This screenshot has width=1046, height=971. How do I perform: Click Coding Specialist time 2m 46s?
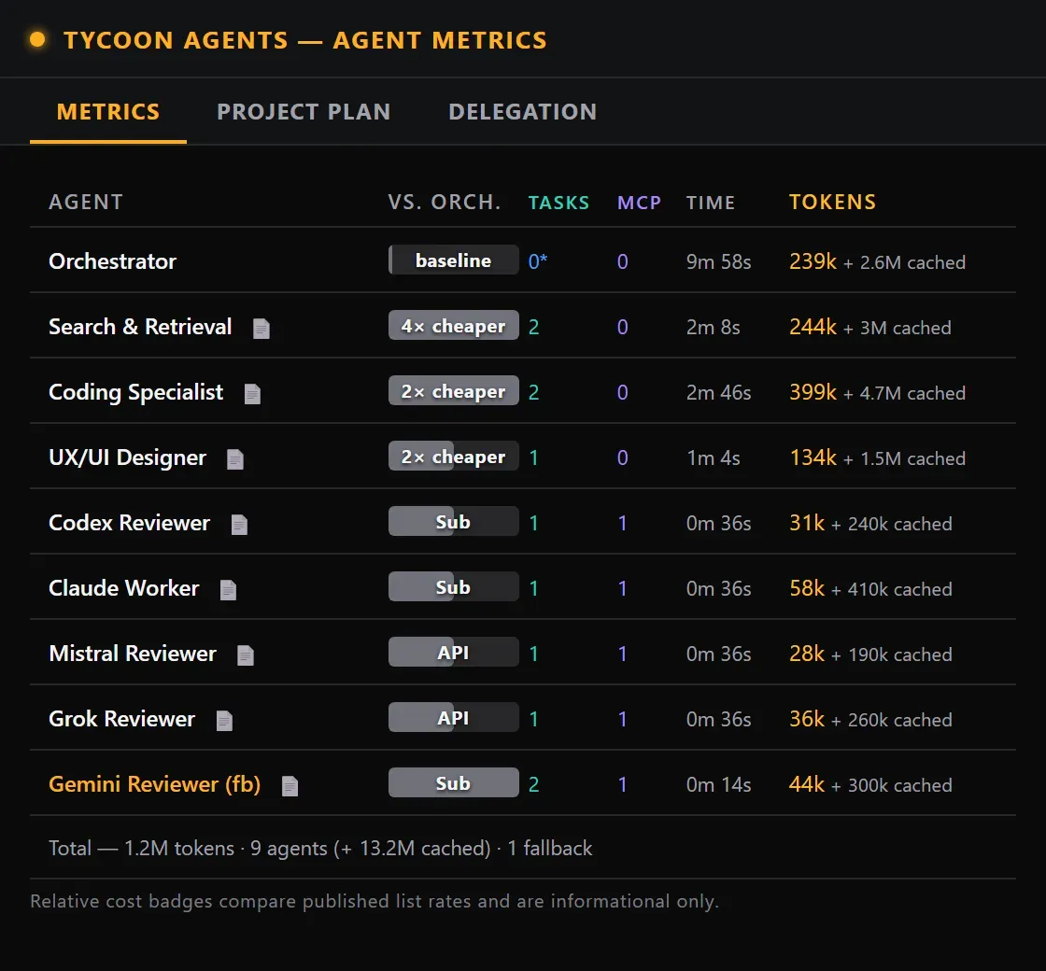click(x=718, y=392)
